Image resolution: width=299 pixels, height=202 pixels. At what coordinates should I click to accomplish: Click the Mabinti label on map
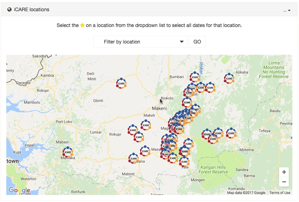(x=128, y=174)
